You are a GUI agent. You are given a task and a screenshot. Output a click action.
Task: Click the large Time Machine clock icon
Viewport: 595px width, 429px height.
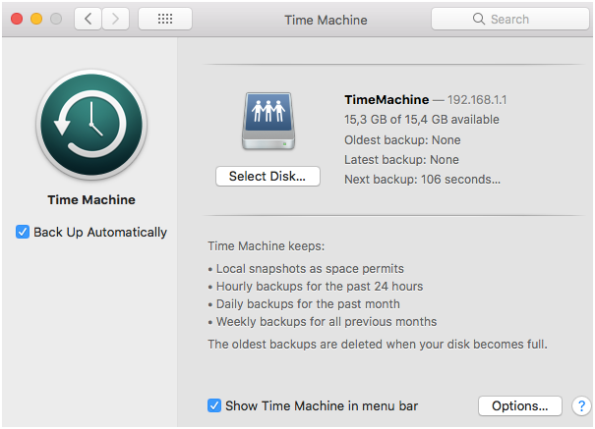[x=90, y=124]
